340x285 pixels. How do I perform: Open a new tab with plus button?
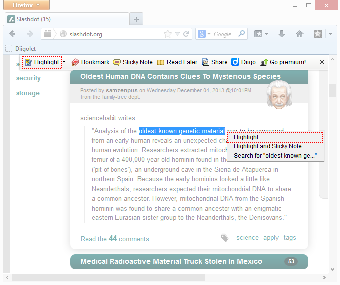point(136,19)
